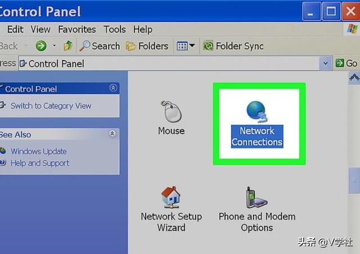Click the vertical scrollbar thumb
Viewport: 360px width, 254px height.
click(354, 180)
